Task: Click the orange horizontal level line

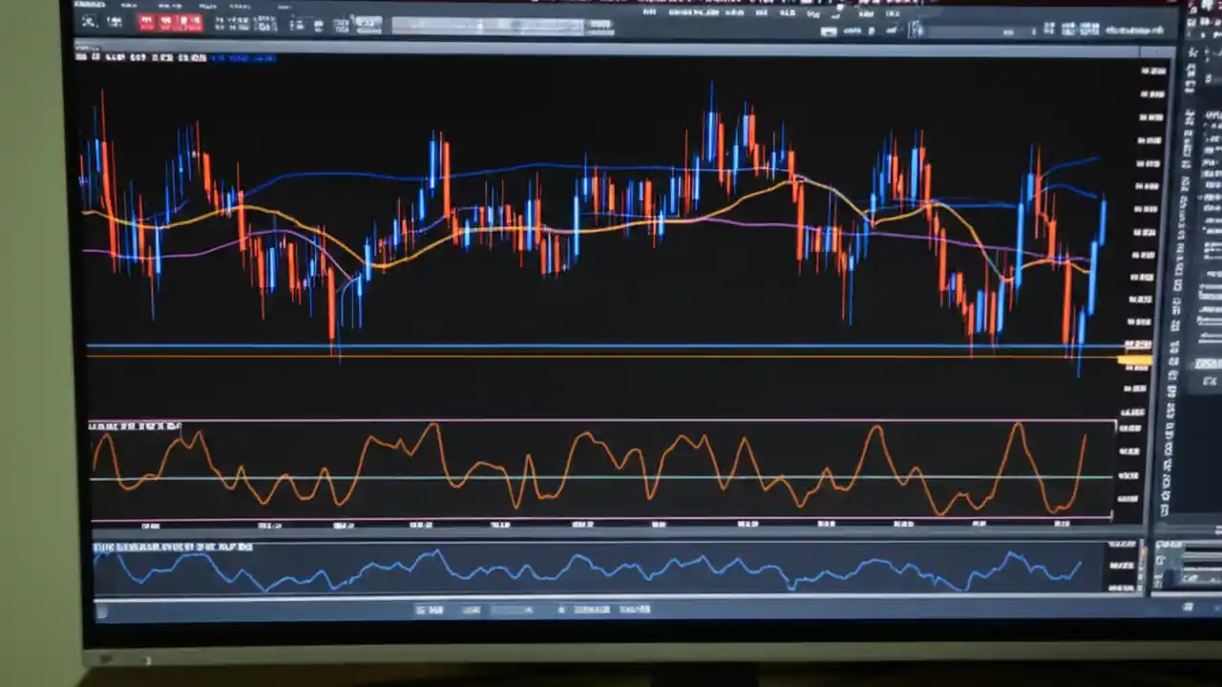Action: pyautogui.click(x=573, y=355)
